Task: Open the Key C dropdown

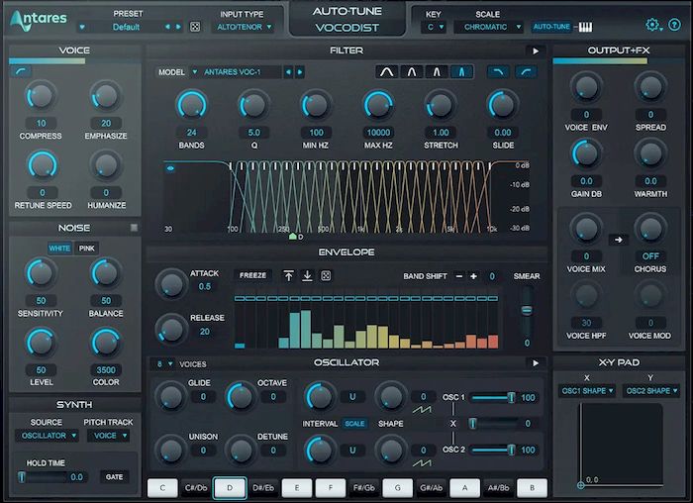Action: (435, 27)
